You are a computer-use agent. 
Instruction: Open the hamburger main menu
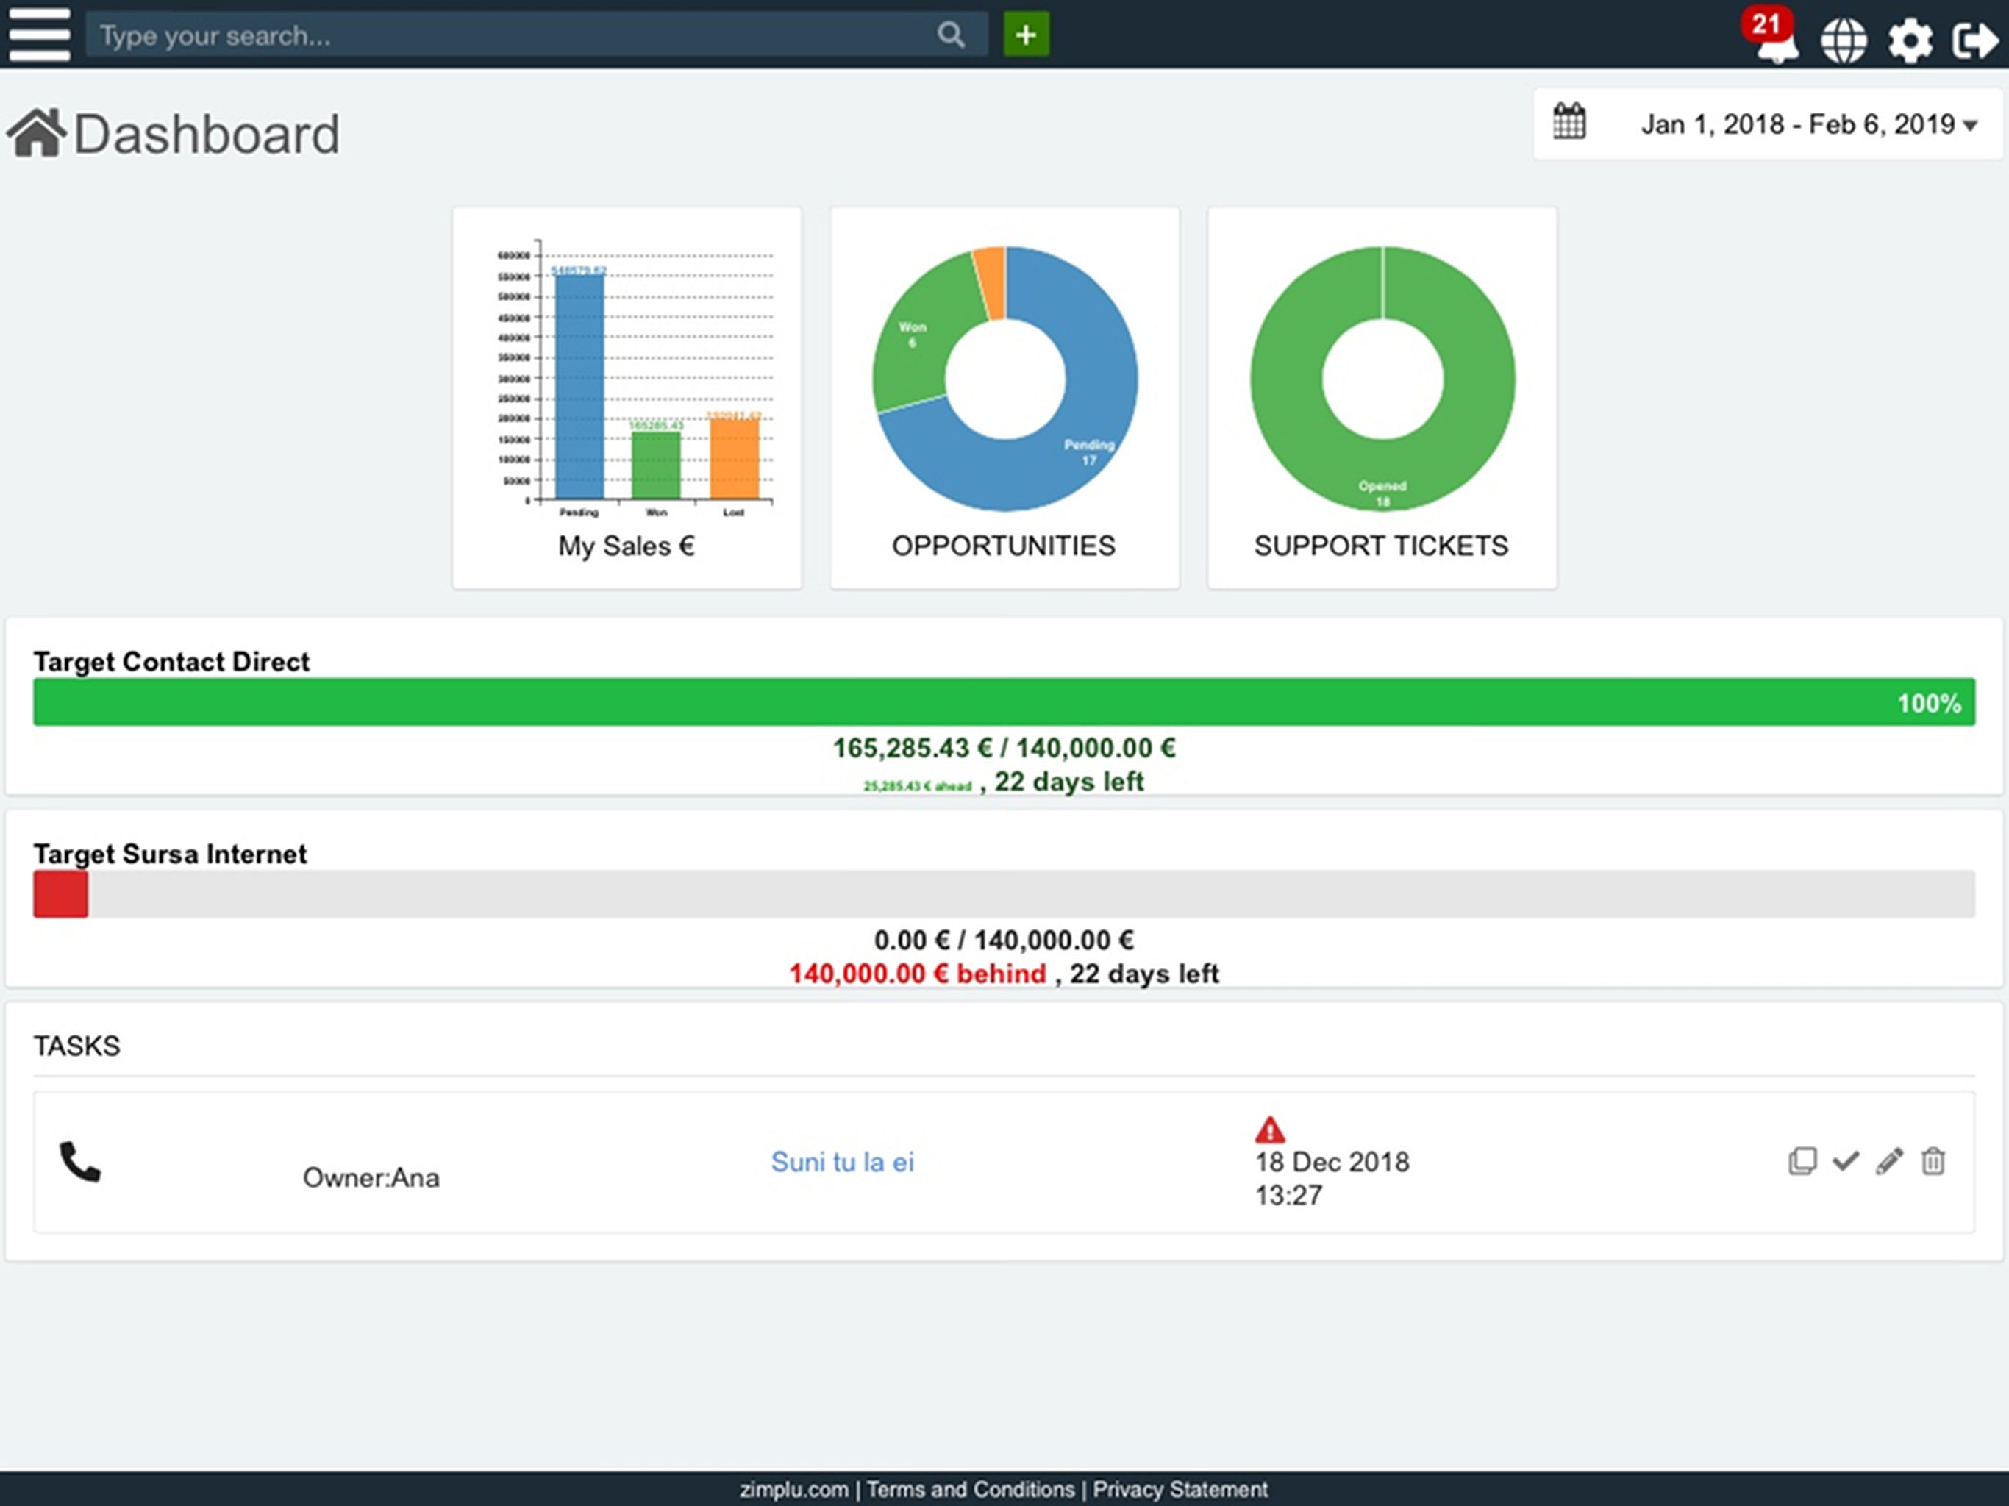pos(39,35)
